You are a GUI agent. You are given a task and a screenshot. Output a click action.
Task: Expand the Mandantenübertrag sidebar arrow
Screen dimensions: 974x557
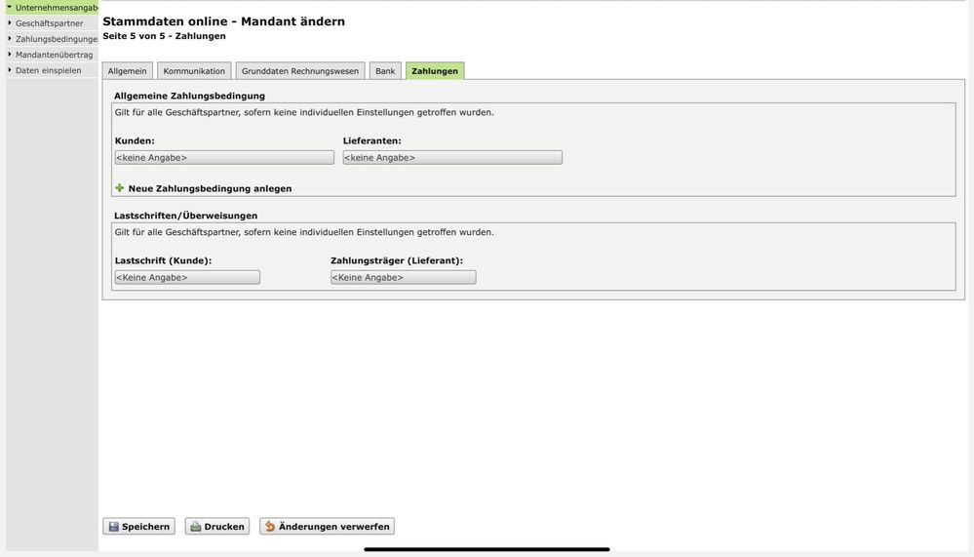[x=10, y=54]
